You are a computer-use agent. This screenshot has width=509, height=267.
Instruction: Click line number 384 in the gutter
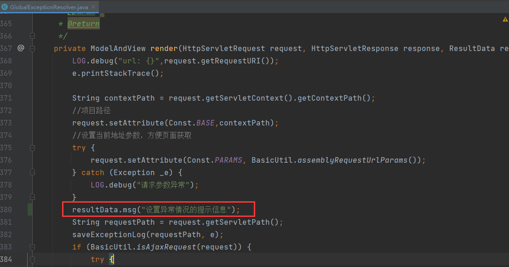coord(6,259)
